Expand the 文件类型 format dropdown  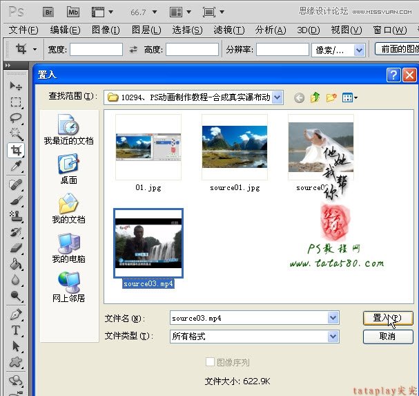pos(333,337)
